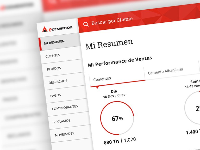The image size is (200, 150).
Task: Click the search magnifier icon
Action: click(x=86, y=24)
